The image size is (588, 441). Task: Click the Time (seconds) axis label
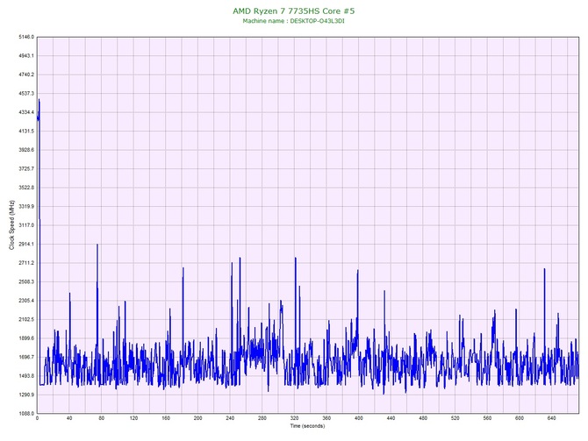(x=307, y=426)
